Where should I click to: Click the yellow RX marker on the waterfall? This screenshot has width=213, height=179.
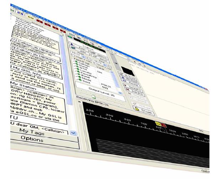coord(158,124)
